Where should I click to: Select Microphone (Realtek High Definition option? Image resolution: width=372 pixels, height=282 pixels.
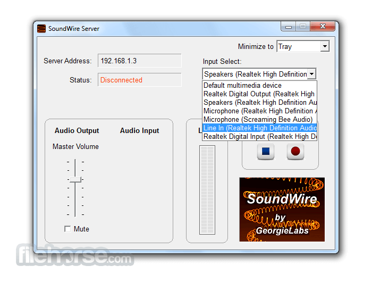(x=259, y=111)
